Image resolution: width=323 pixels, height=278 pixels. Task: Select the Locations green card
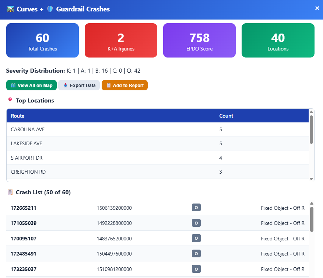tap(278, 41)
